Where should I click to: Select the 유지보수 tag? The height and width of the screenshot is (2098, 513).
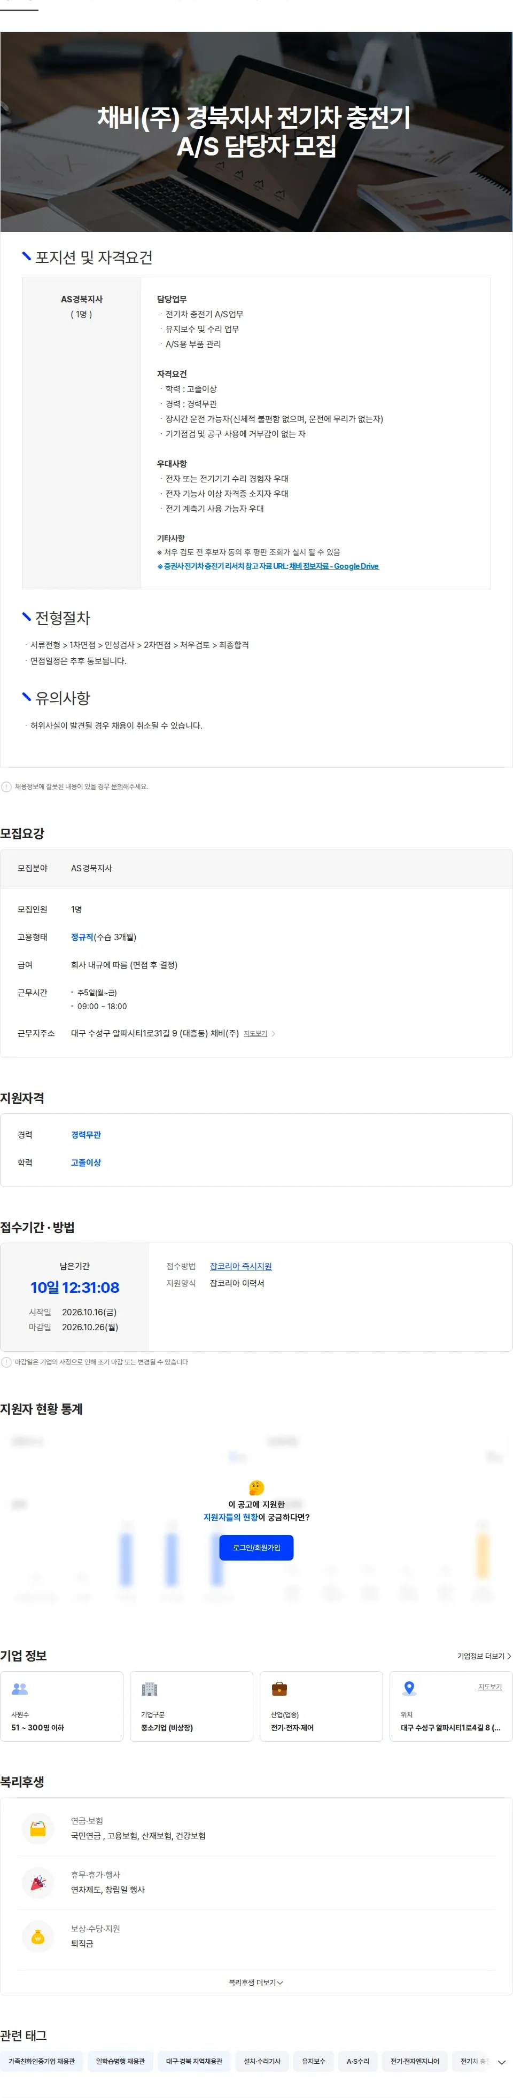tap(314, 2061)
